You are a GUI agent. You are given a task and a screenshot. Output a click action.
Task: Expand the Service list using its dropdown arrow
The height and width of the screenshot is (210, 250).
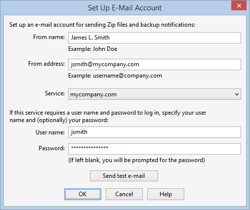pyautogui.click(x=237, y=94)
